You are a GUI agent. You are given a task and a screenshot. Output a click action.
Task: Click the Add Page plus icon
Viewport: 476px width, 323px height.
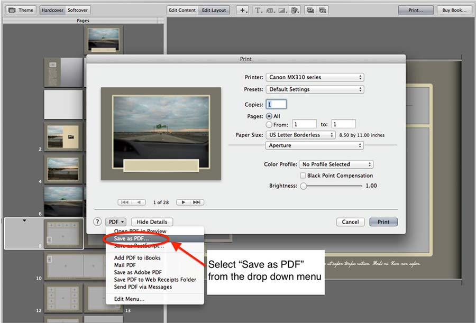pos(243,10)
